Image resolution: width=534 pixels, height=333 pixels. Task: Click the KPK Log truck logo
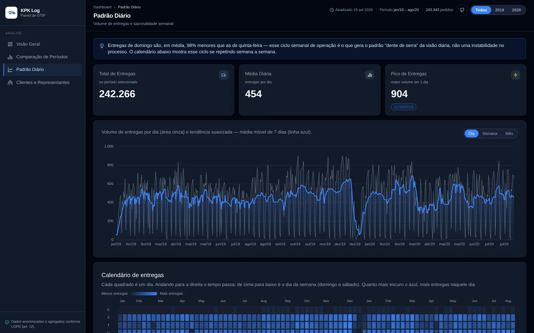(11, 13)
